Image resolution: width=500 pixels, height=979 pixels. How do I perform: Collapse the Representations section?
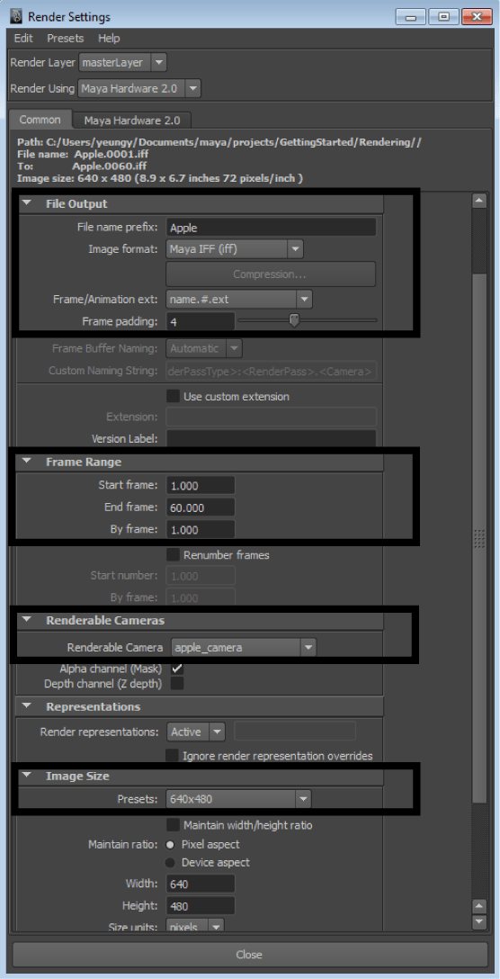[26, 706]
